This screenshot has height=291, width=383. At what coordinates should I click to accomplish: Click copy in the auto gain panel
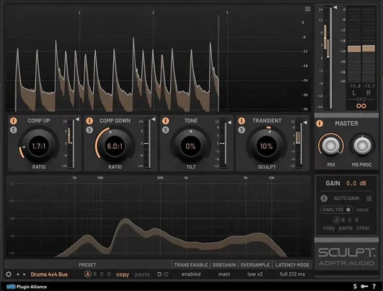[x=329, y=228]
